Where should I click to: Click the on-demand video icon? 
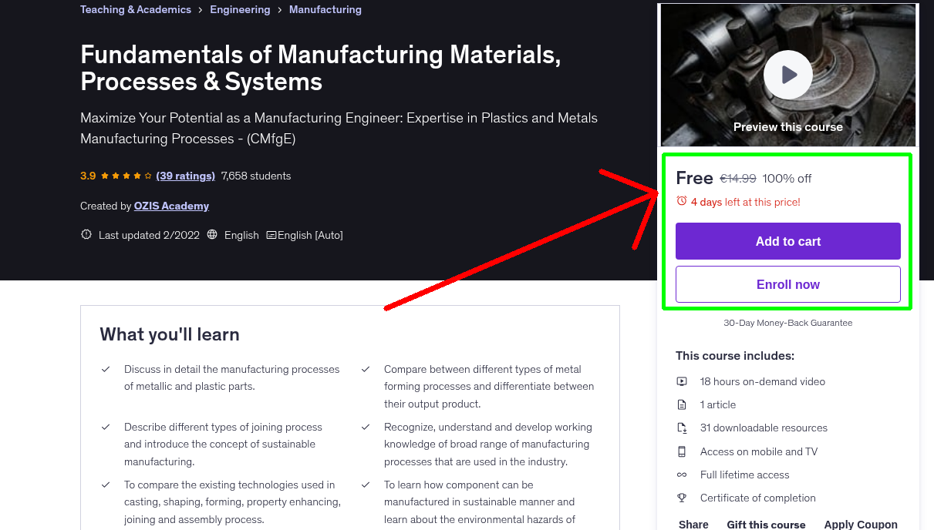pos(682,381)
